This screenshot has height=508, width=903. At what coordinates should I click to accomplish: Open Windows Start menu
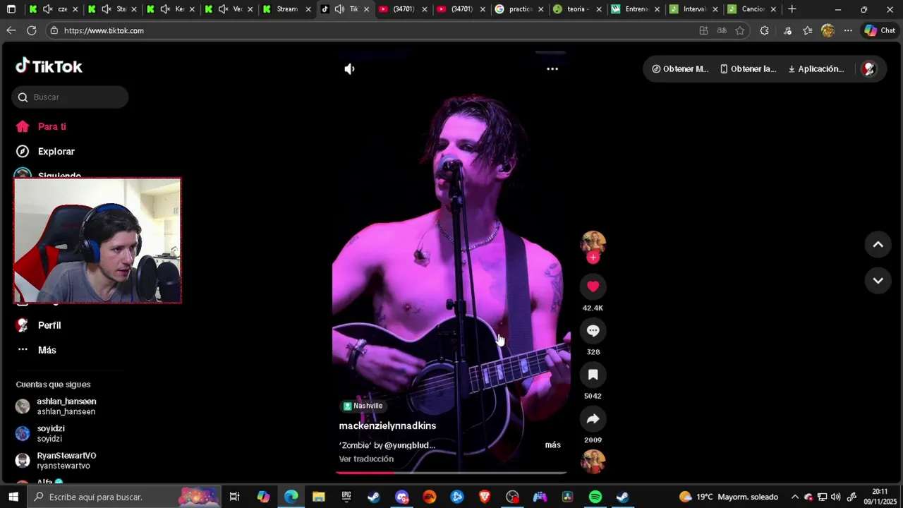13,497
